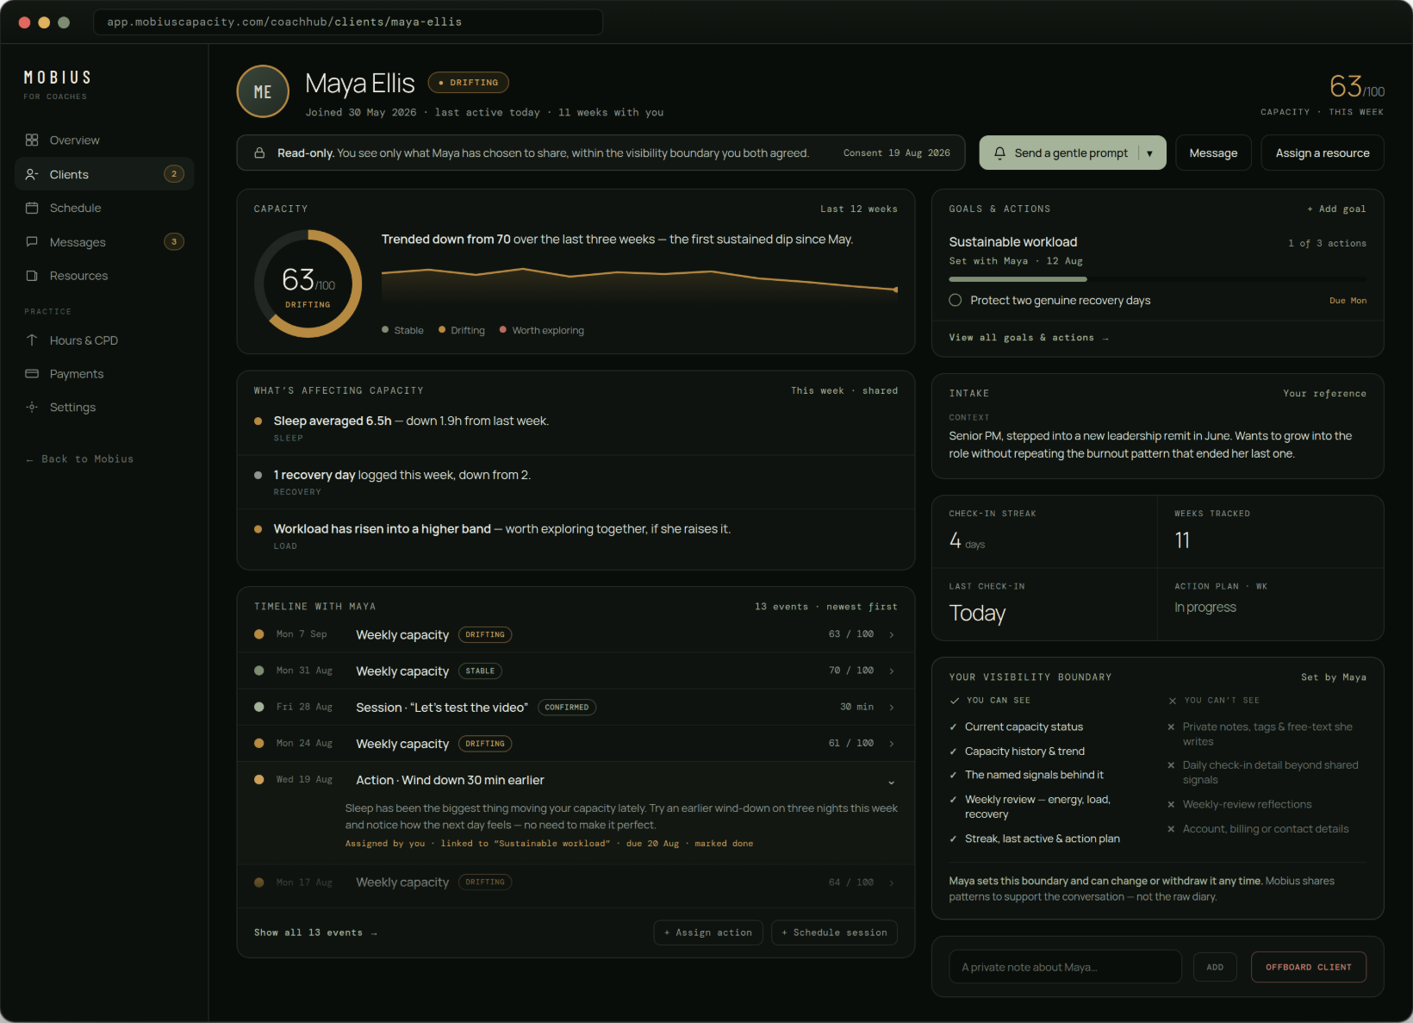Open the Payments card icon

pos(32,373)
